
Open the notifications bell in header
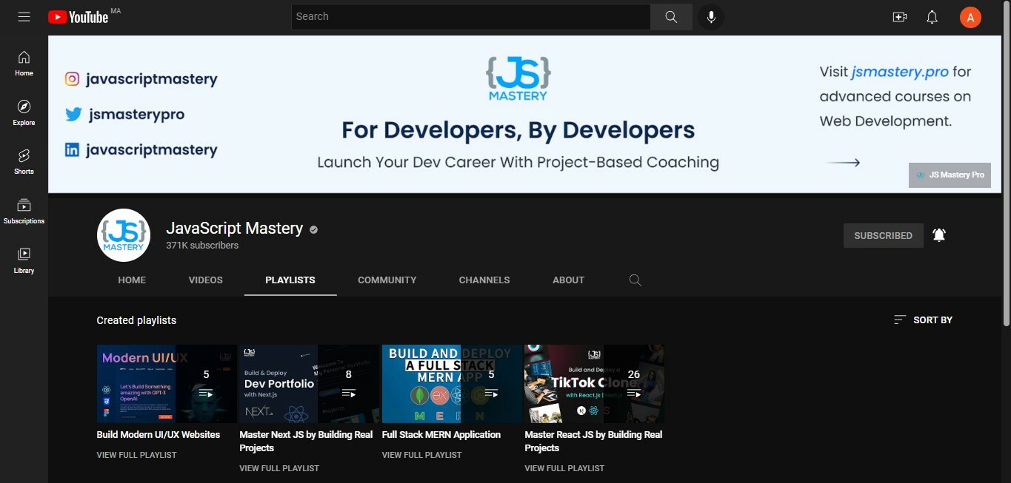(x=932, y=17)
